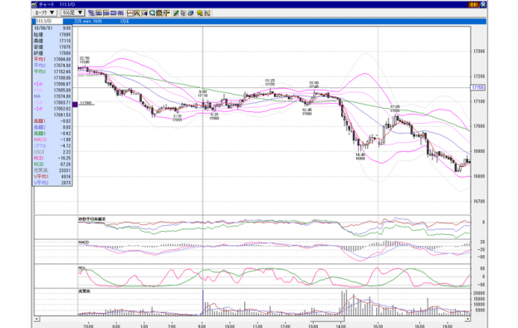Screen dimensions: 518x328
Task: Click the bottom scrollbar left arrow
Action: (x=37, y=319)
